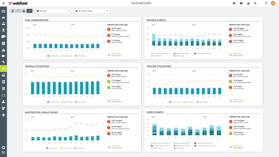Toggle yellow Top 5% legend in Trailer Utilisation
Viewport: 279px width, 157px height.
point(188,102)
